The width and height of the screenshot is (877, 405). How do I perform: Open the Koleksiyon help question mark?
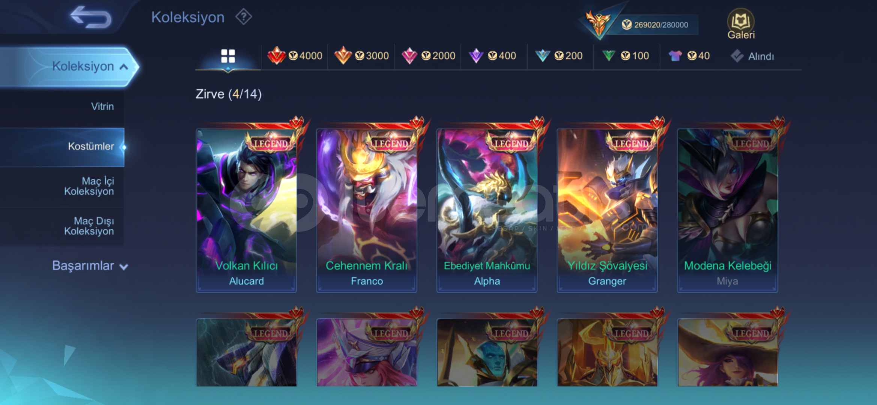tap(244, 17)
